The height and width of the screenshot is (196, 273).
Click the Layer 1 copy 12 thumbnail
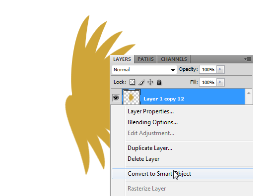point(132,97)
